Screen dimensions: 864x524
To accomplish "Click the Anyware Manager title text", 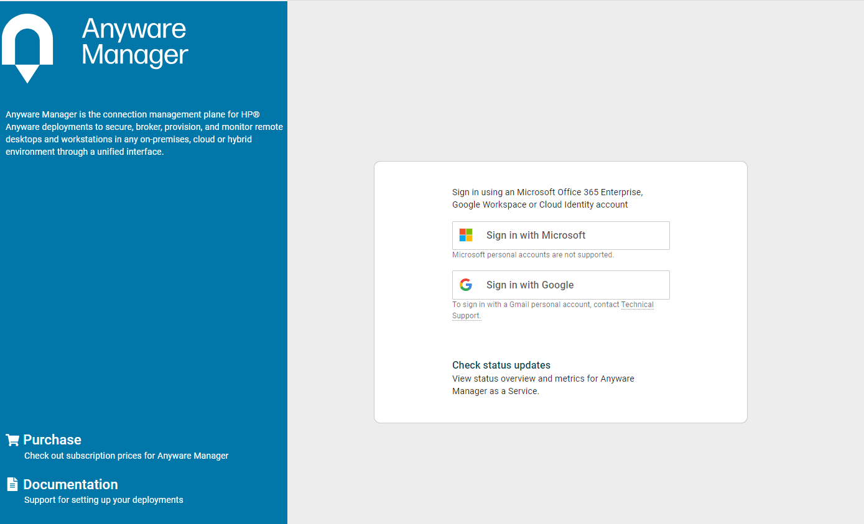I will click(134, 42).
